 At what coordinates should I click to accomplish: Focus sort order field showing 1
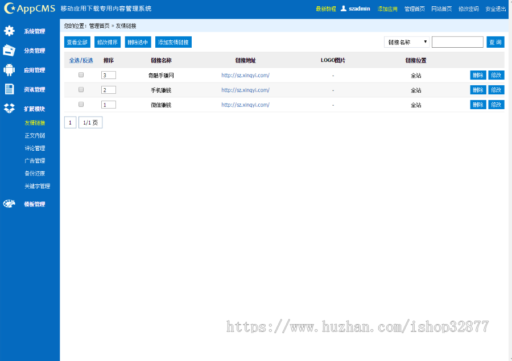click(x=109, y=105)
